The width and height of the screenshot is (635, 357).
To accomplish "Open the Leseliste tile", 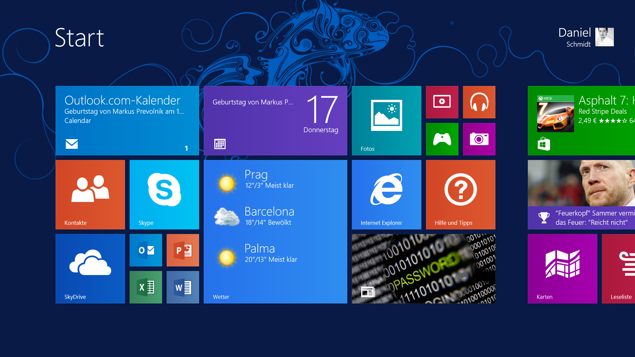I will (618, 269).
